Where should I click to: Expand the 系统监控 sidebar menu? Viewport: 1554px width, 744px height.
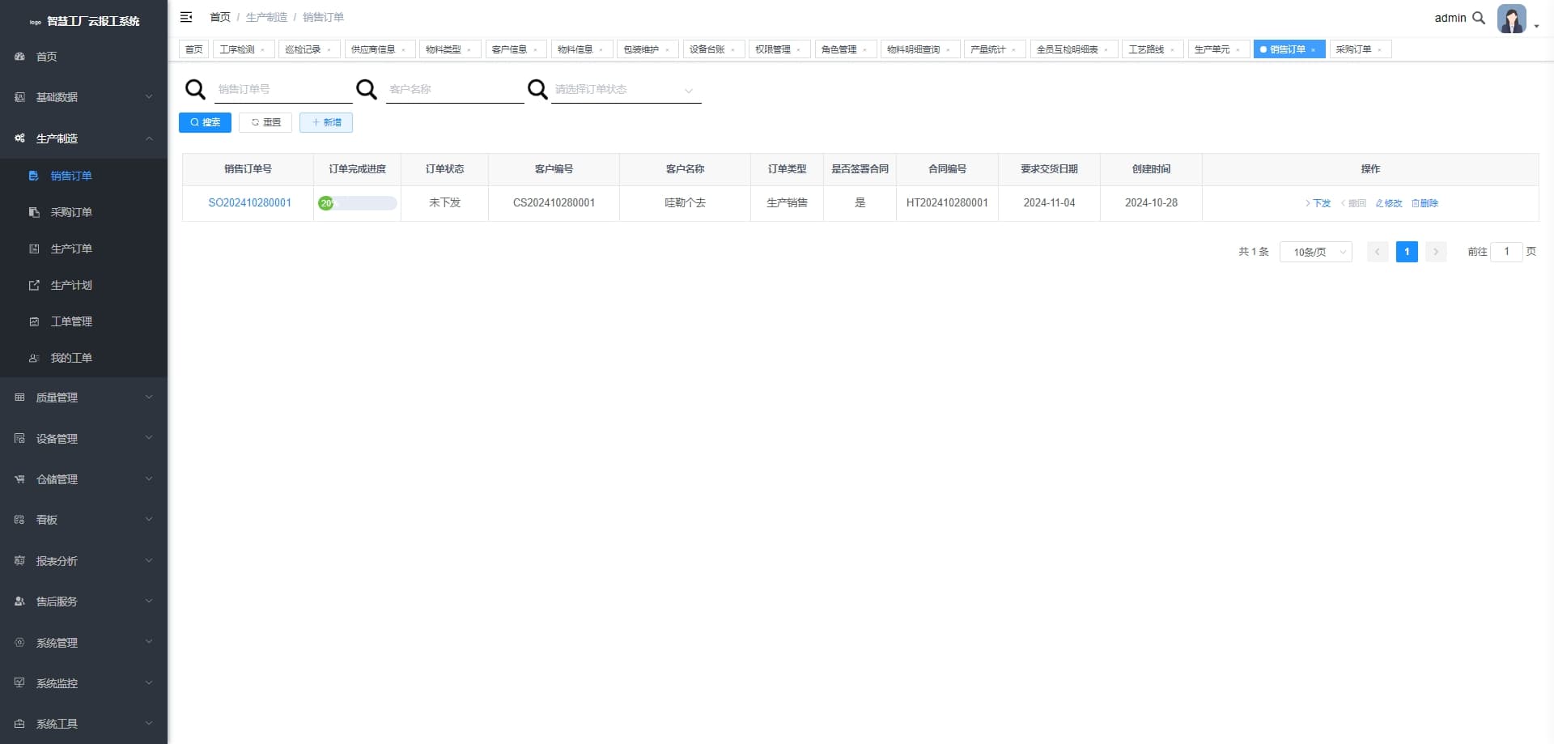pyautogui.click(x=84, y=683)
